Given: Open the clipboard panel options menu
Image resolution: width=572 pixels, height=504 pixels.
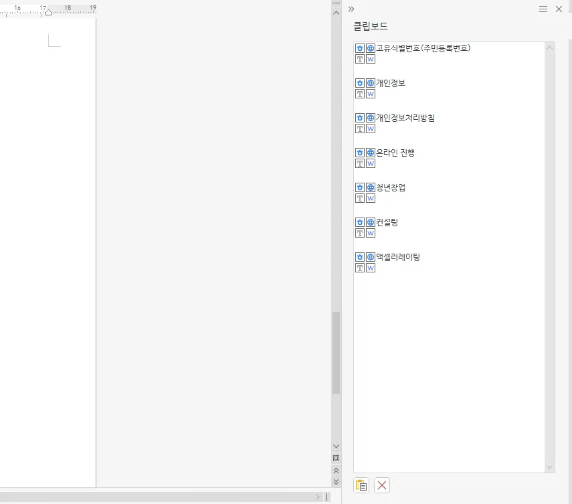Looking at the screenshot, I should (543, 9).
